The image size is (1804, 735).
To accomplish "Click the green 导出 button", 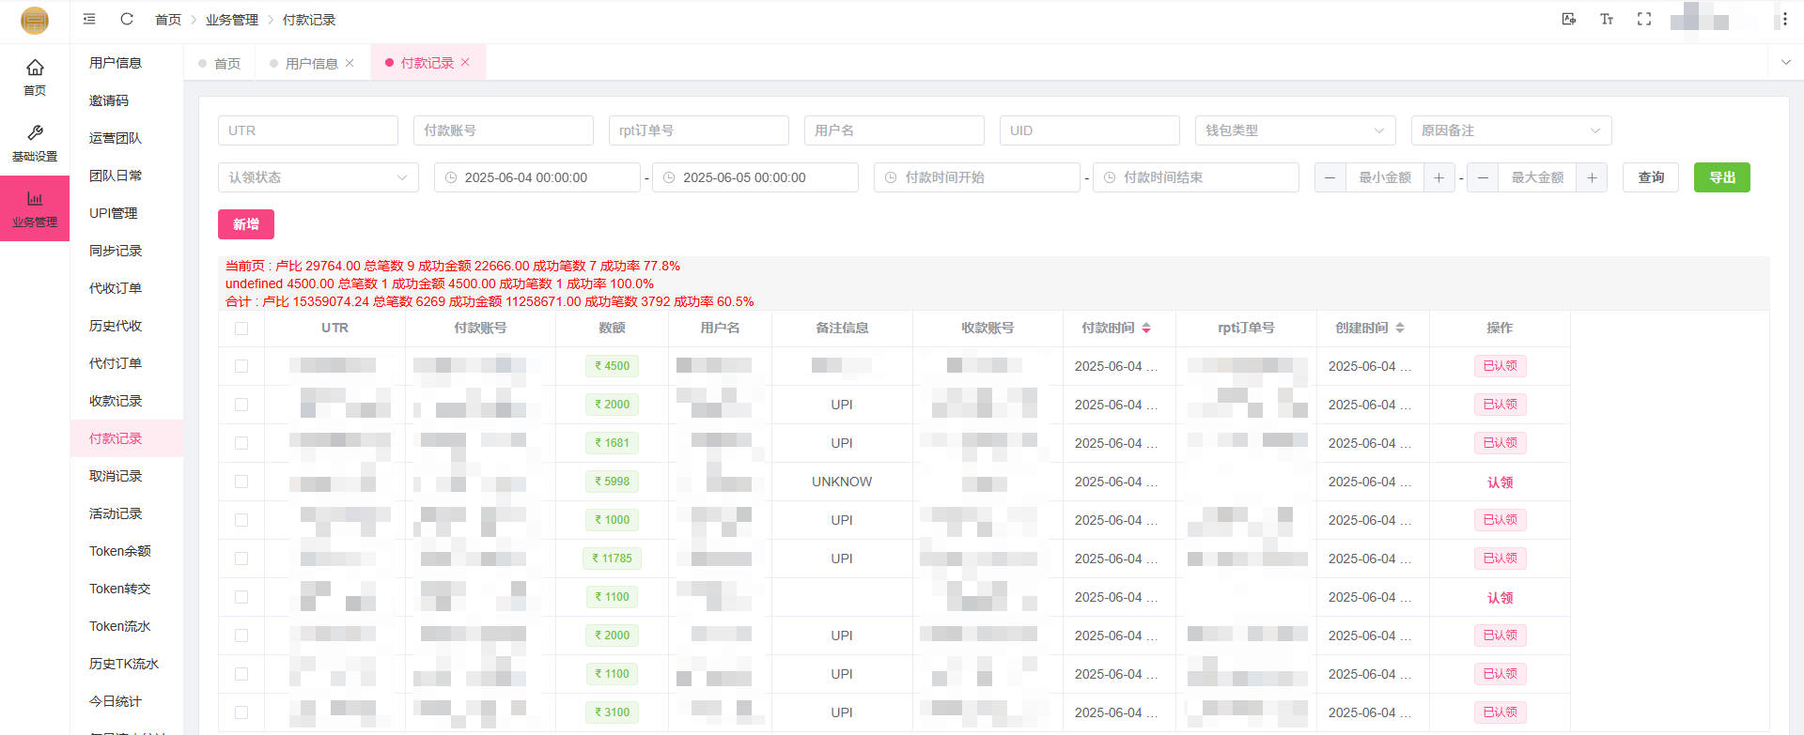I will (x=1721, y=177).
